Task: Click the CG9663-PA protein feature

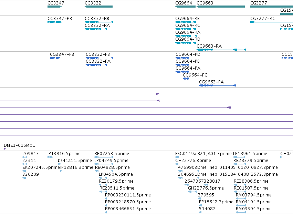Action: [x=218, y=85]
